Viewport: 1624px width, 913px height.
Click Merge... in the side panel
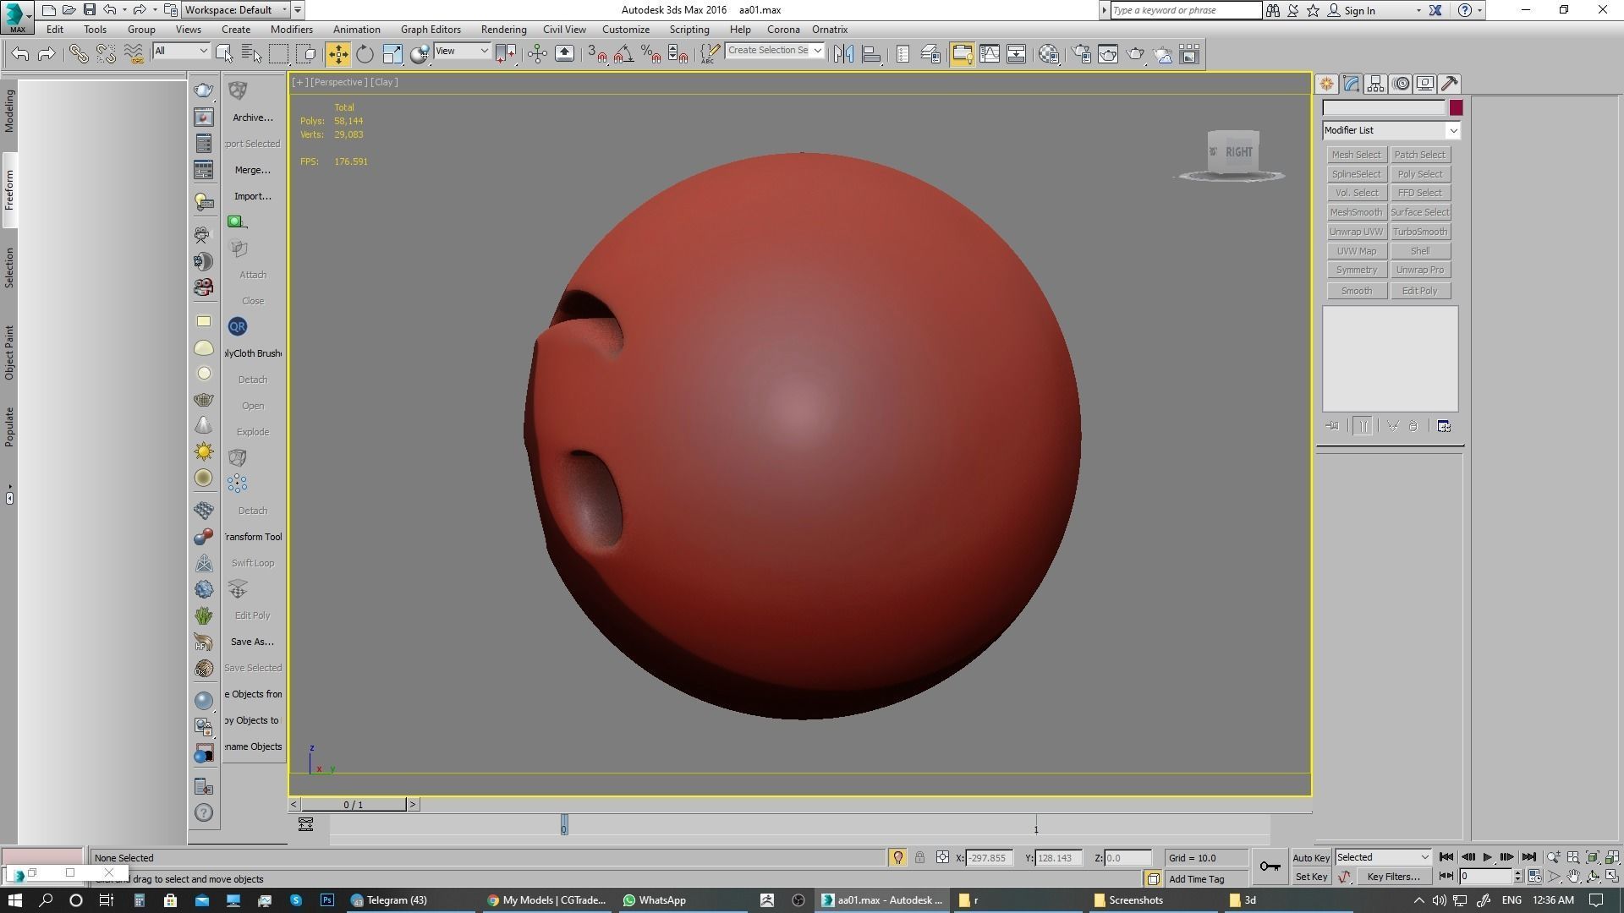252,170
